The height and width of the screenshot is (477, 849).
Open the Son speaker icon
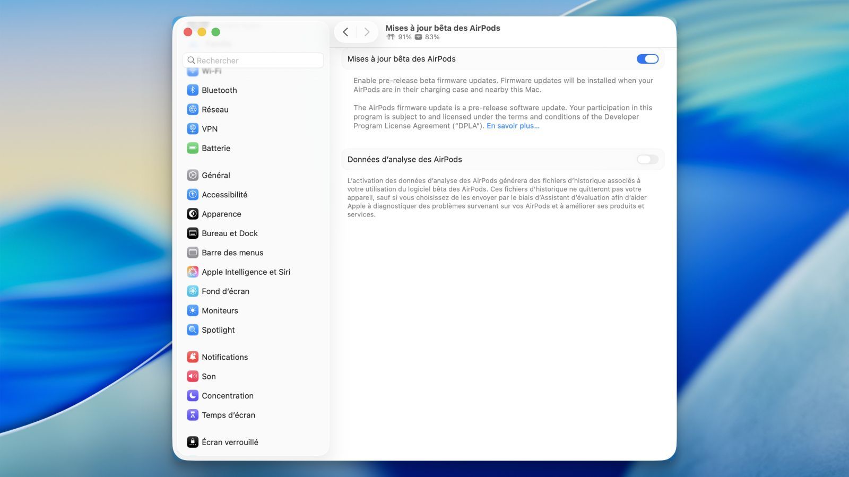193,376
